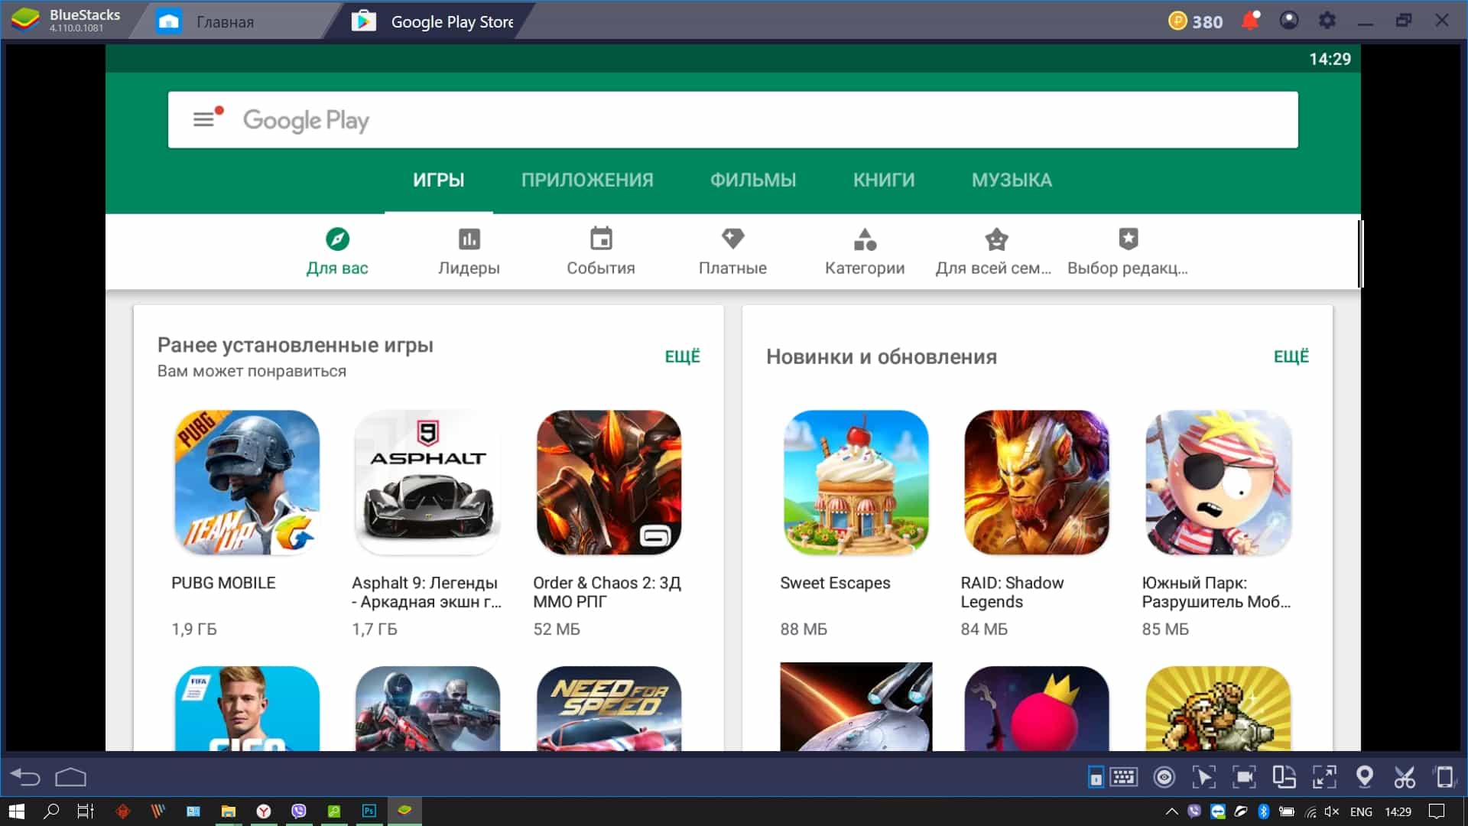Open BlueStacks notifications bell
The height and width of the screenshot is (826, 1468).
(x=1250, y=21)
